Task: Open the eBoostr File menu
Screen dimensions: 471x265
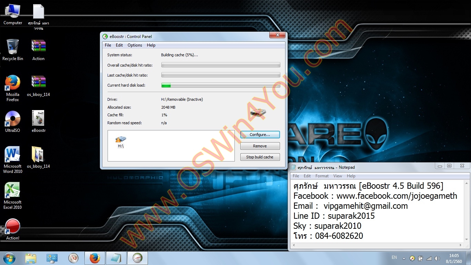Action: click(108, 45)
